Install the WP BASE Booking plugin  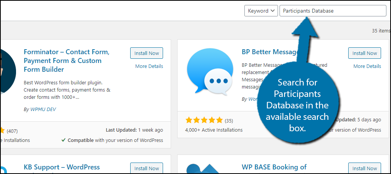pyautogui.click(x=365, y=169)
